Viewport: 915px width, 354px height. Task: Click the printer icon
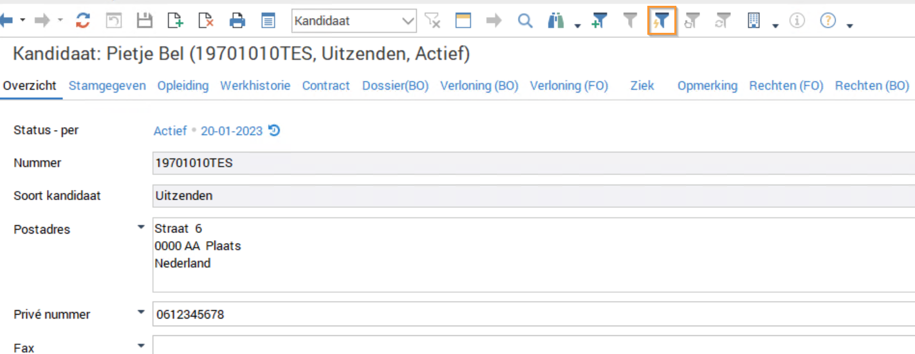click(237, 21)
